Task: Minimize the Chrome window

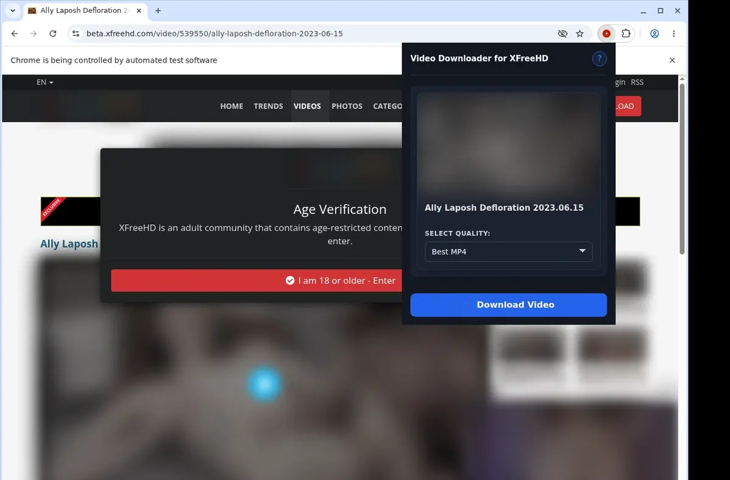Action: tap(644, 11)
